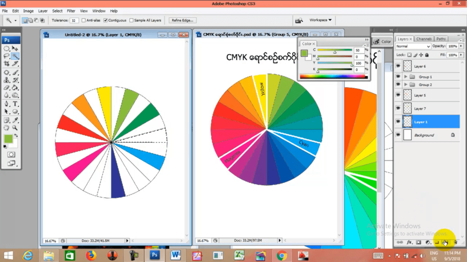
Task: Select the Type tool
Action: click(15, 104)
